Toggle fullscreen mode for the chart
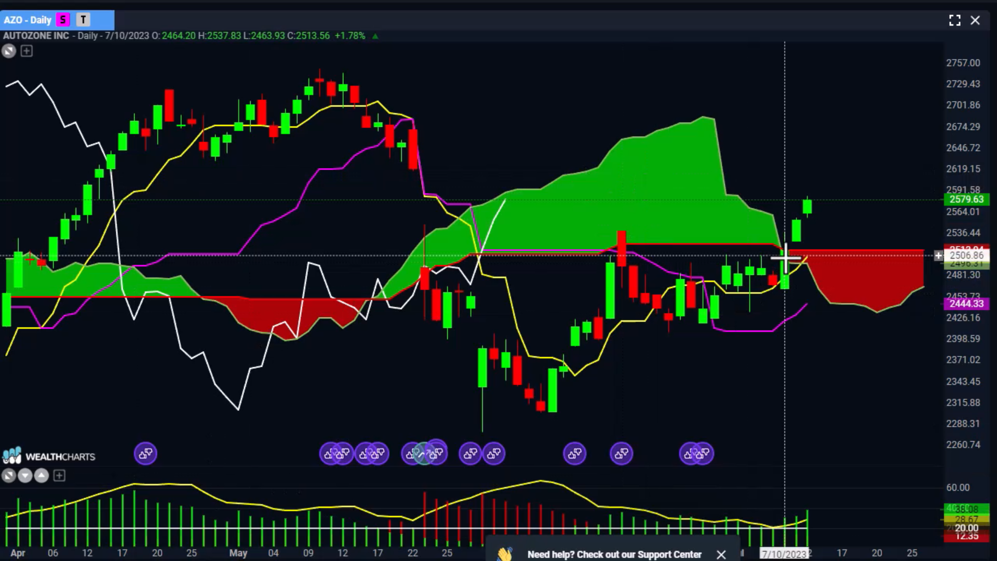Screen dimensions: 997x561 [954, 20]
